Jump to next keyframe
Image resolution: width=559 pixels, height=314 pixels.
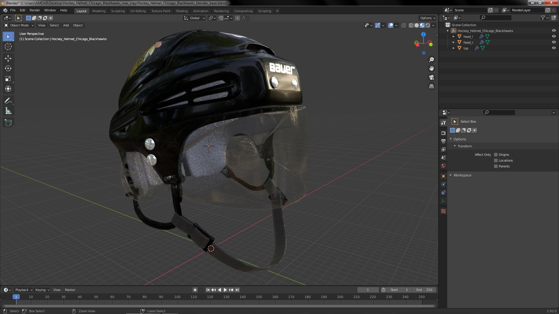[x=231, y=290]
